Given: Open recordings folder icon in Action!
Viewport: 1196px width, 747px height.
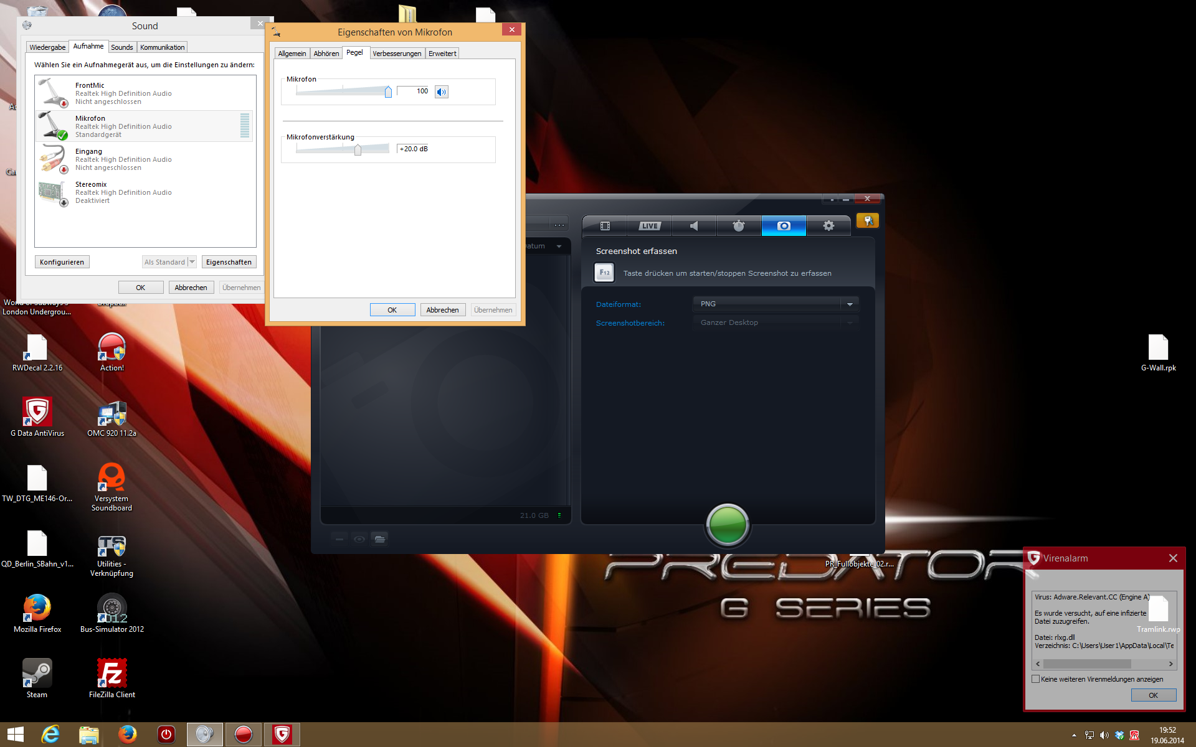Looking at the screenshot, I should [379, 539].
